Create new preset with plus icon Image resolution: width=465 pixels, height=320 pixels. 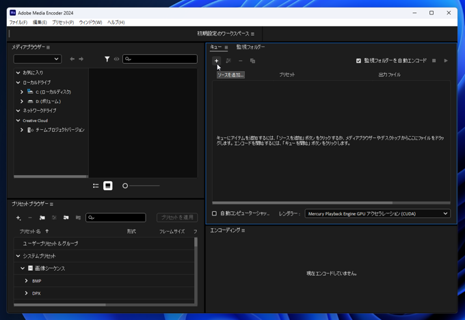[x=18, y=217]
